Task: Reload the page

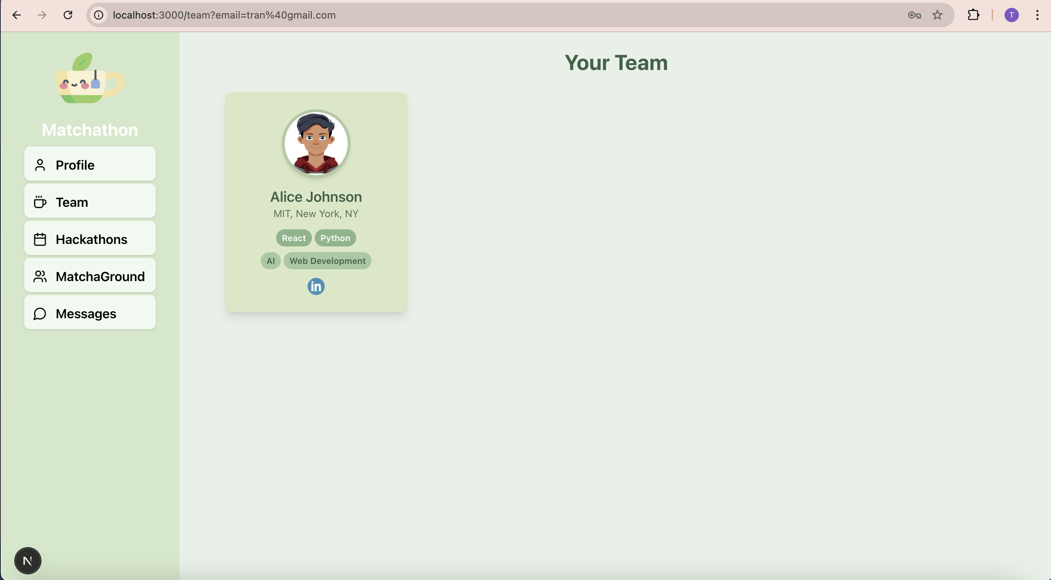Action: tap(68, 15)
